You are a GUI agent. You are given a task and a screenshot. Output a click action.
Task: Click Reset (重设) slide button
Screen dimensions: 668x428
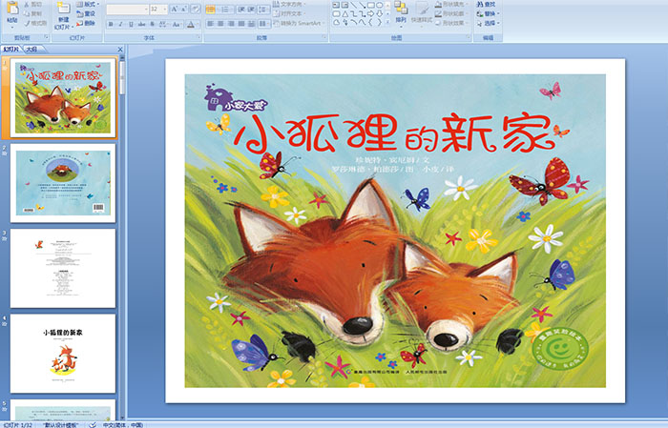(86, 13)
